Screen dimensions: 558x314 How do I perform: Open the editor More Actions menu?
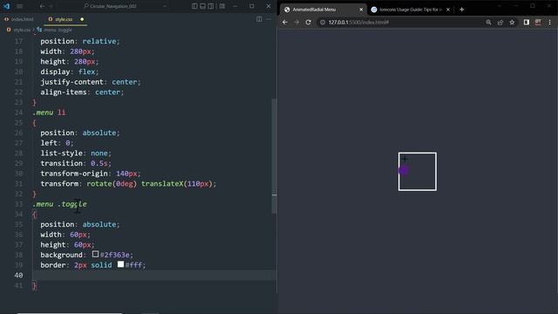(x=269, y=19)
